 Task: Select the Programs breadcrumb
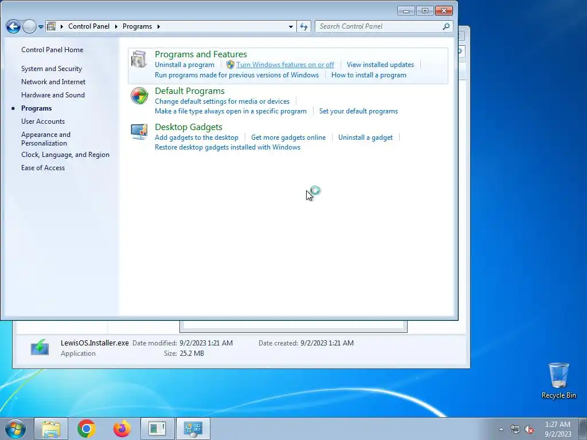coord(137,26)
